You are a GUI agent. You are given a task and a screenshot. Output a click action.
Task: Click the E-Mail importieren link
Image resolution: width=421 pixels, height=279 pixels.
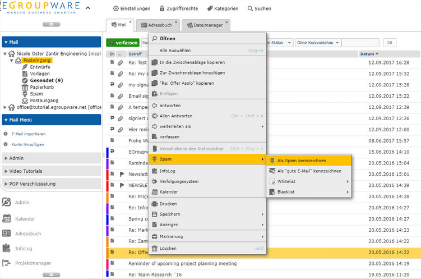(29, 134)
